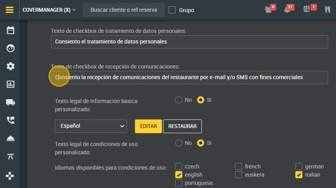This screenshot has width=336, height=188.
Task: Open the Español language dropdown
Action: pyautogui.click(x=91, y=126)
